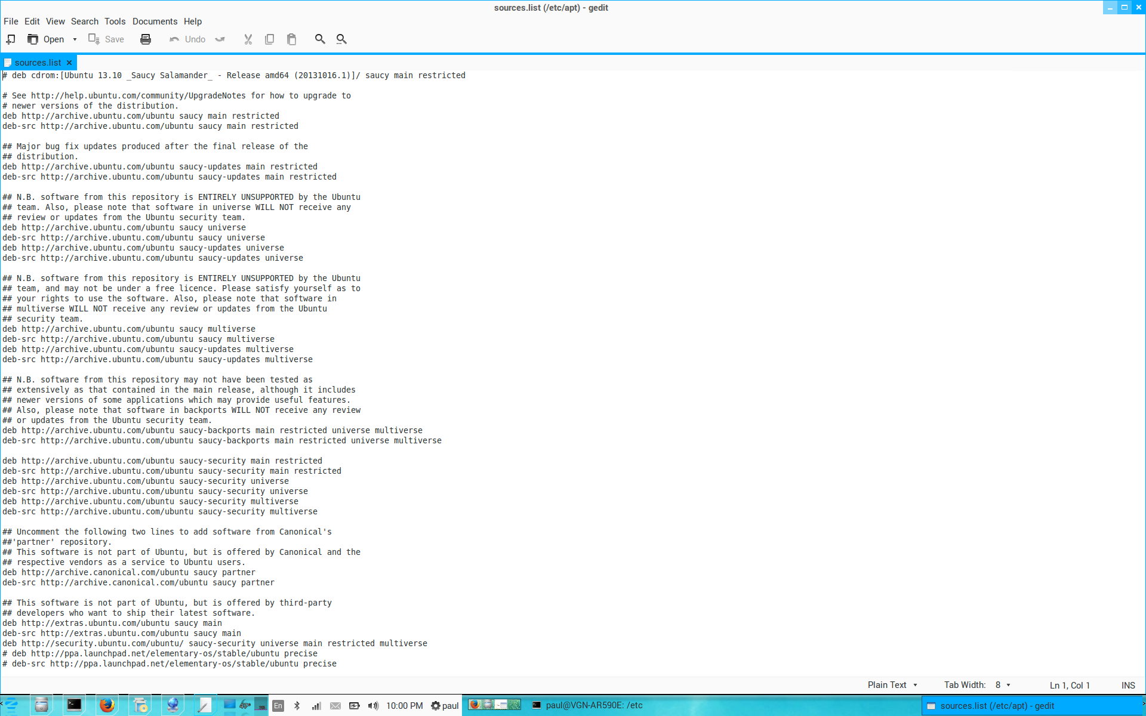Expand the Open recent files arrow
The width and height of the screenshot is (1146, 716).
75,39
